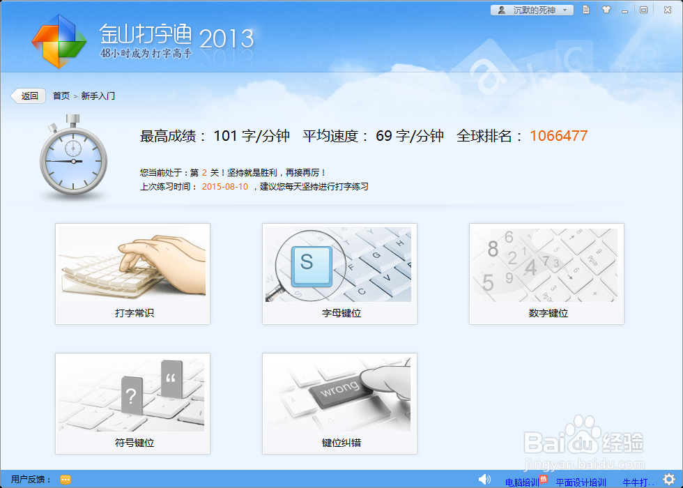This screenshot has height=488, width=683.
Task: Click the stopwatch image
Action: click(73, 155)
